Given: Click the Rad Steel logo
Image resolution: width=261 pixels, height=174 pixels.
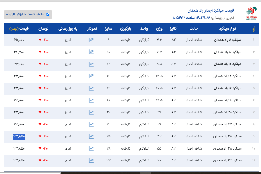Looking at the screenshot, I should click(252, 13).
